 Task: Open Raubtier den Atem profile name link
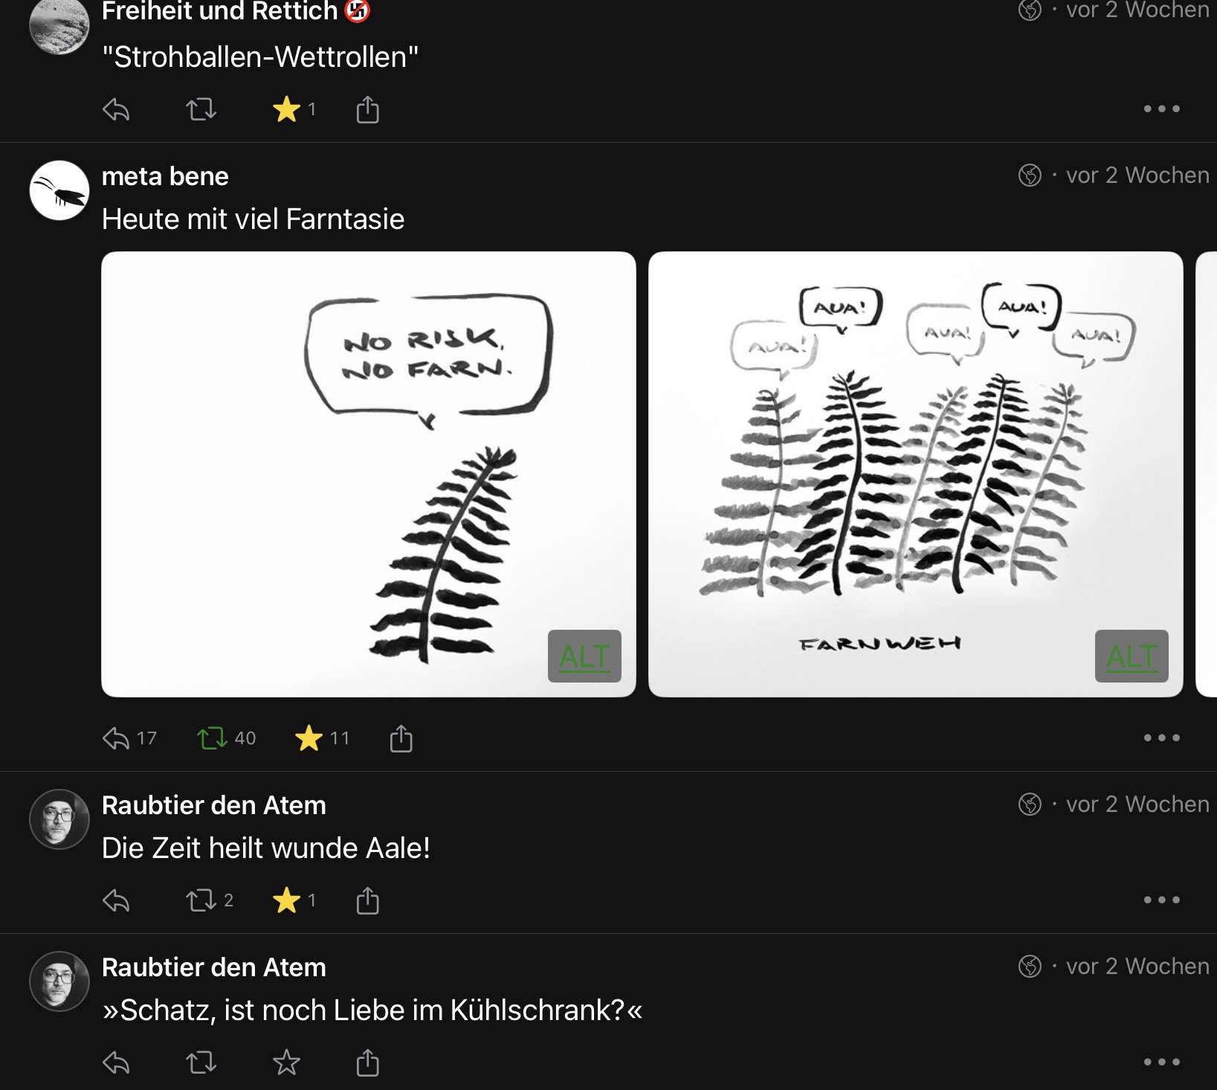[x=214, y=805]
